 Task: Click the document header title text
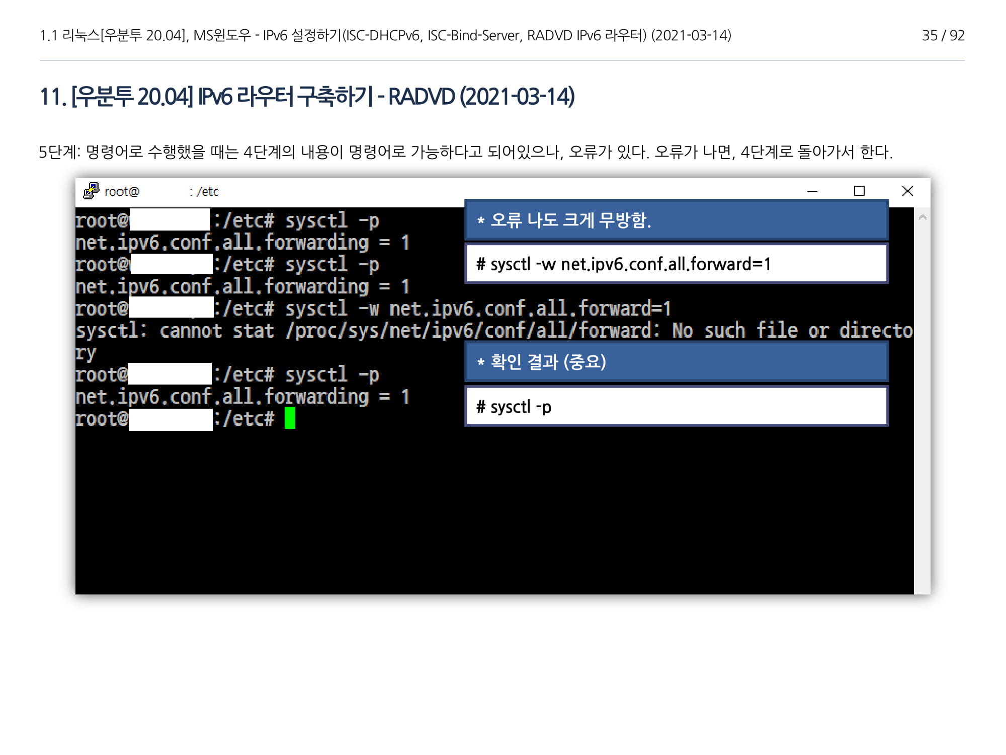point(385,35)
